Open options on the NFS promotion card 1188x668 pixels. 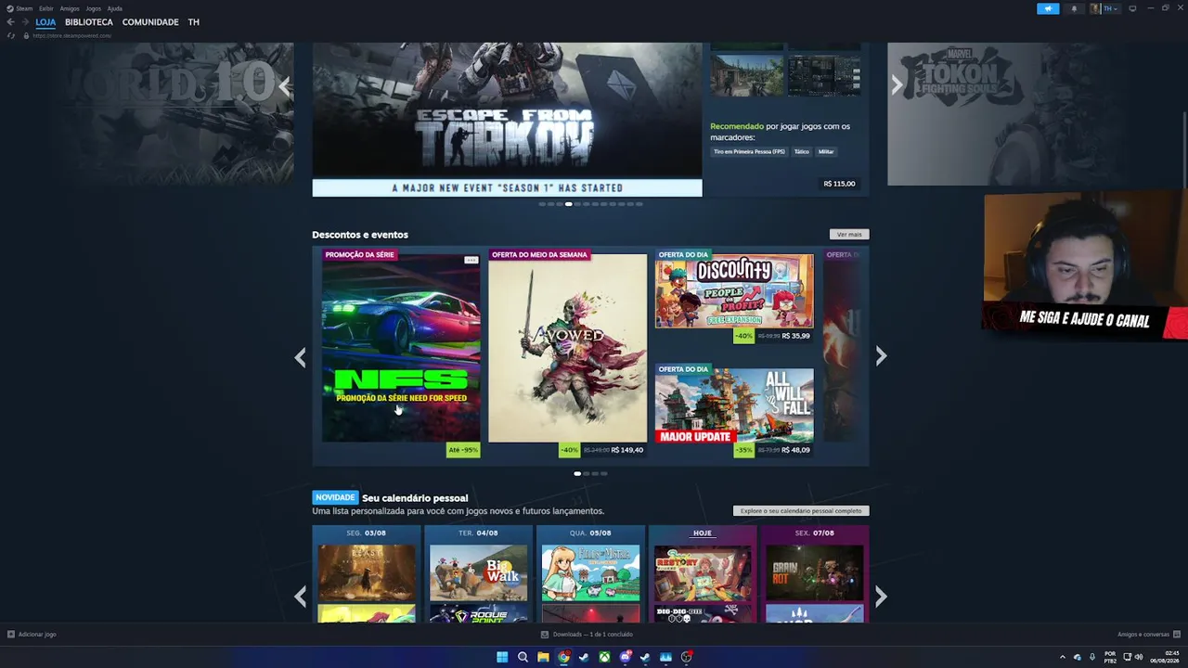(x=471, y=260)
